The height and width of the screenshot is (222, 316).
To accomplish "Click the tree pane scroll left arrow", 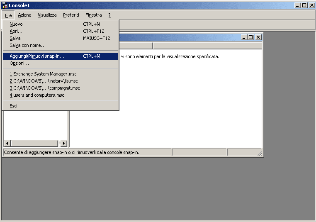I will point(7,143).
